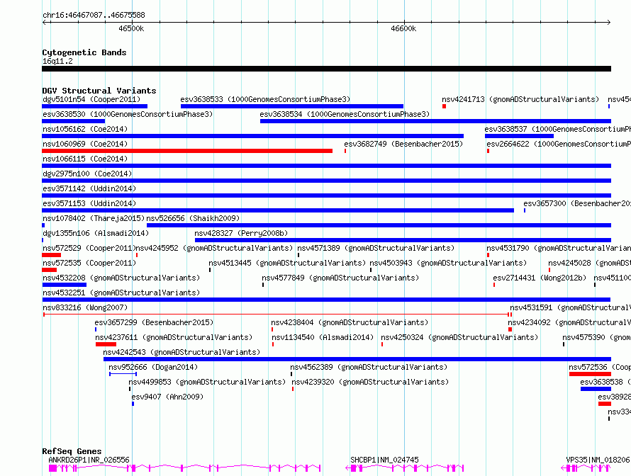Open nsv4241713 gnomAD variant label
The height and width of the screenshot is (476, 631).
click(520, 99)
